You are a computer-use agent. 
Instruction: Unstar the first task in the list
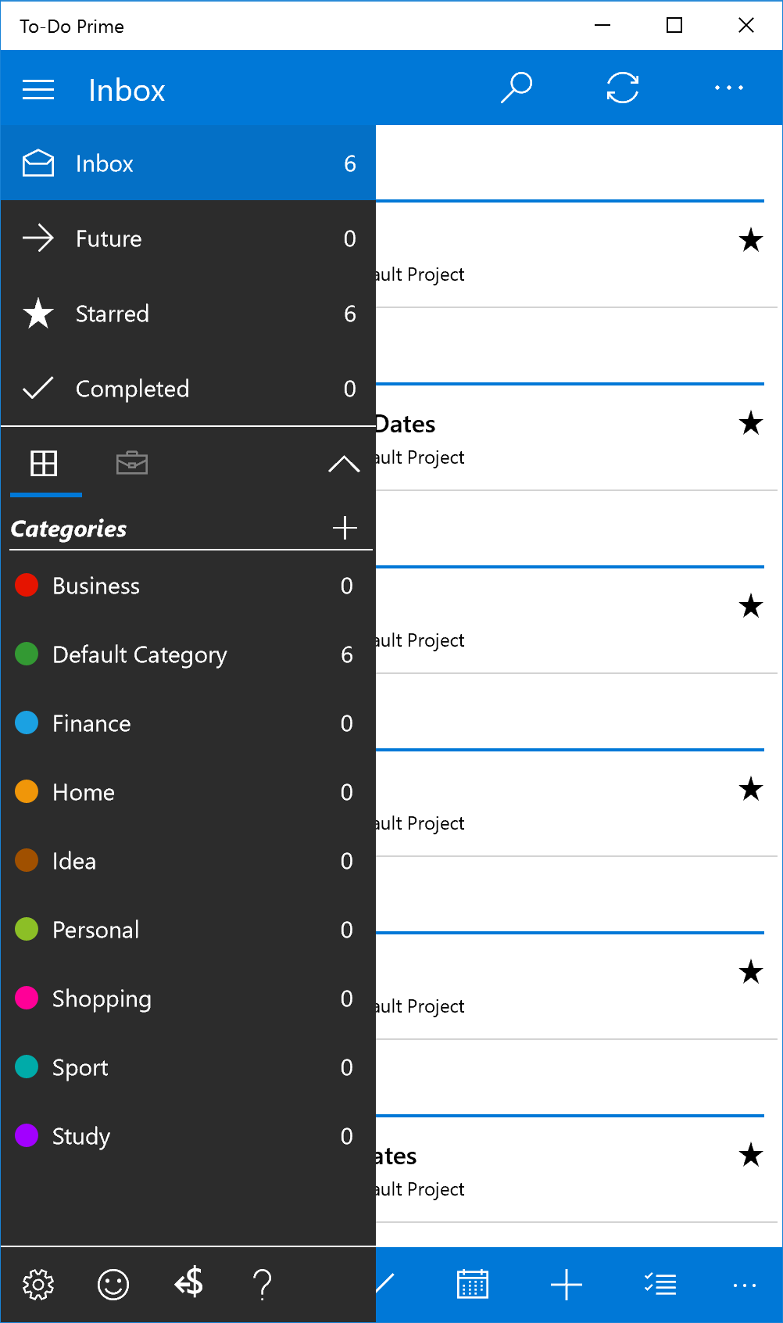point(750,241)
